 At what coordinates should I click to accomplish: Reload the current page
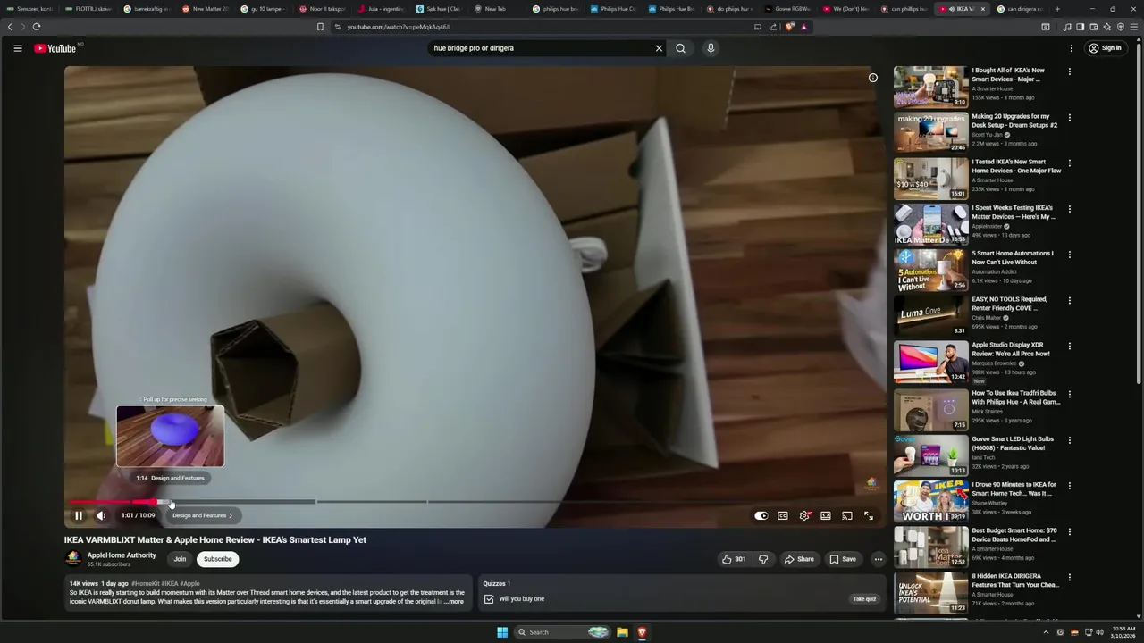pyautogui.click(x=37, y=27)
